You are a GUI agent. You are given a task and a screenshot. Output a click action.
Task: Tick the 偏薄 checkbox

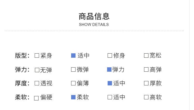(73, 83)
